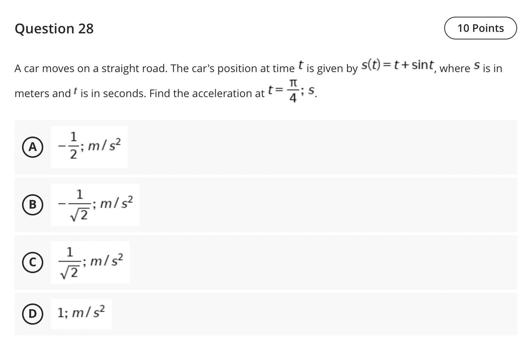Click the circled C icon
Screen dimensions: 527x352
click(33, 262)
